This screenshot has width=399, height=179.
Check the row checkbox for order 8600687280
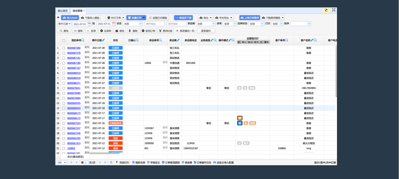point(63,48)
